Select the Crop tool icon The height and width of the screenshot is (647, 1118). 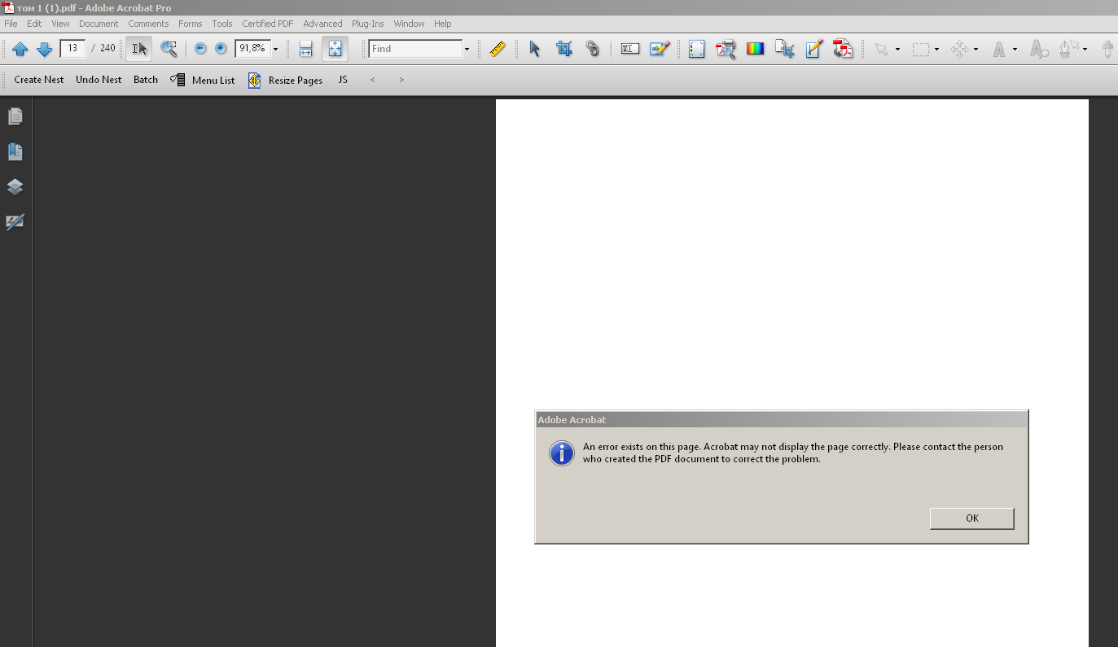563,49
